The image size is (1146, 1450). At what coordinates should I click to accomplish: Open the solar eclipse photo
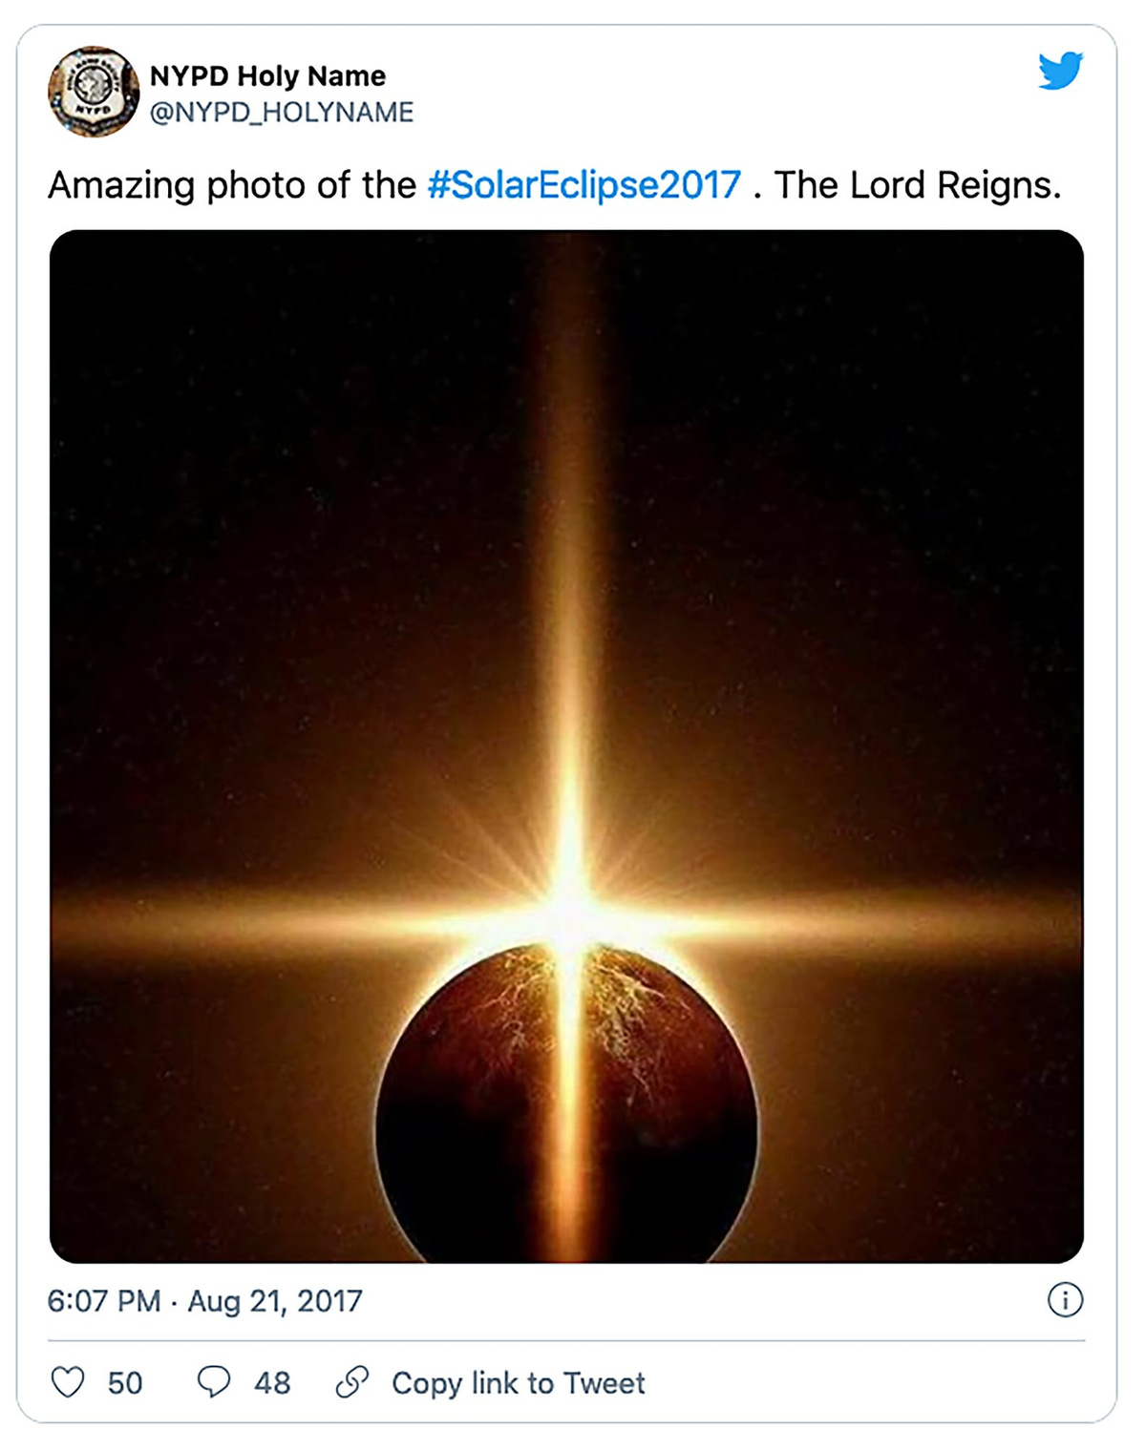(x=566, y=573)
